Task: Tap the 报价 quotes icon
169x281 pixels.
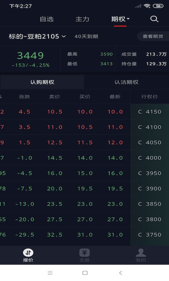Action: (28, 253)
